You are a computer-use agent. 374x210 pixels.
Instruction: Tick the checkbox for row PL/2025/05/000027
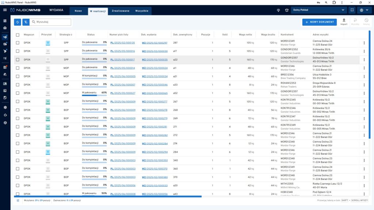(x=18, y=93)
